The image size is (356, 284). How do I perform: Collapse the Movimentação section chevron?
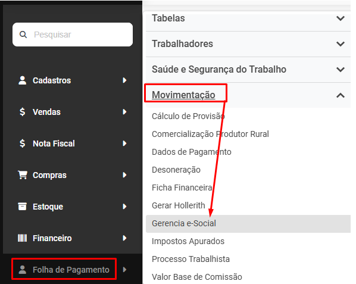click(x=341, y=95)
